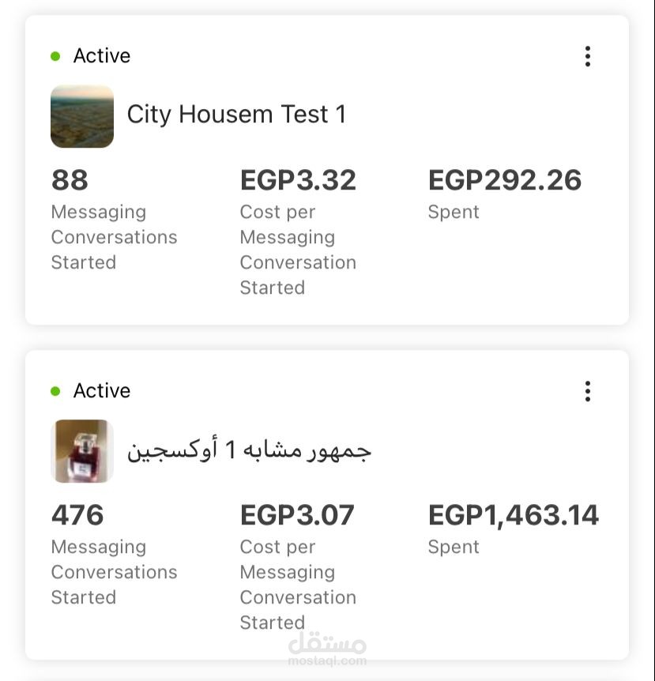Click the green Active dot on first campaign

(x=55, y=56)
